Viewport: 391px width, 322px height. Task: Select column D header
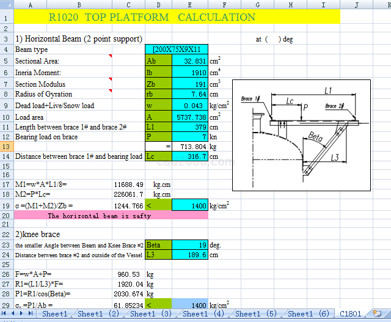[158, 4]
